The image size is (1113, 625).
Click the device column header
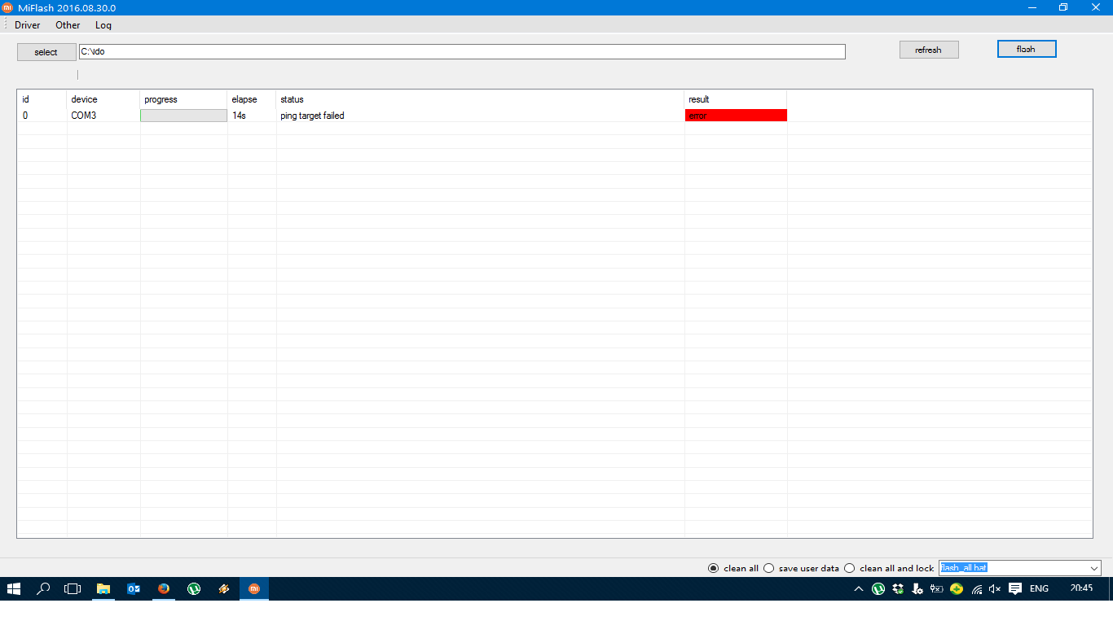(x=103, y=99)
